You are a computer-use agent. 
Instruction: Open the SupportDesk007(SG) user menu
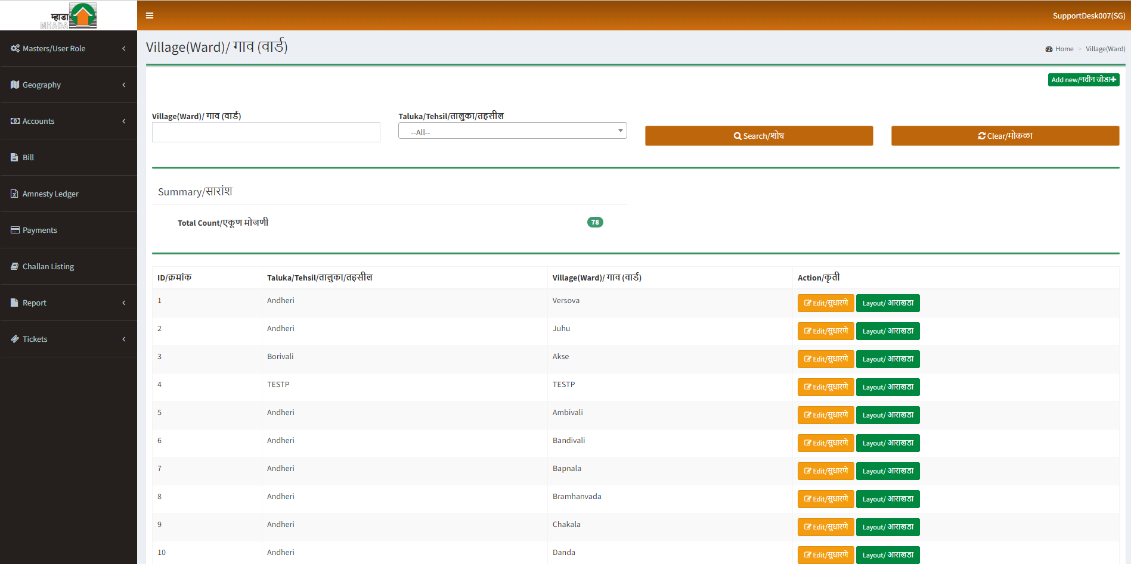(1088, 15)
